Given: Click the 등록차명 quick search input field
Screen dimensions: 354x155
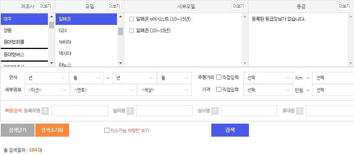Looking at the screenshot, I should point(79,111).
